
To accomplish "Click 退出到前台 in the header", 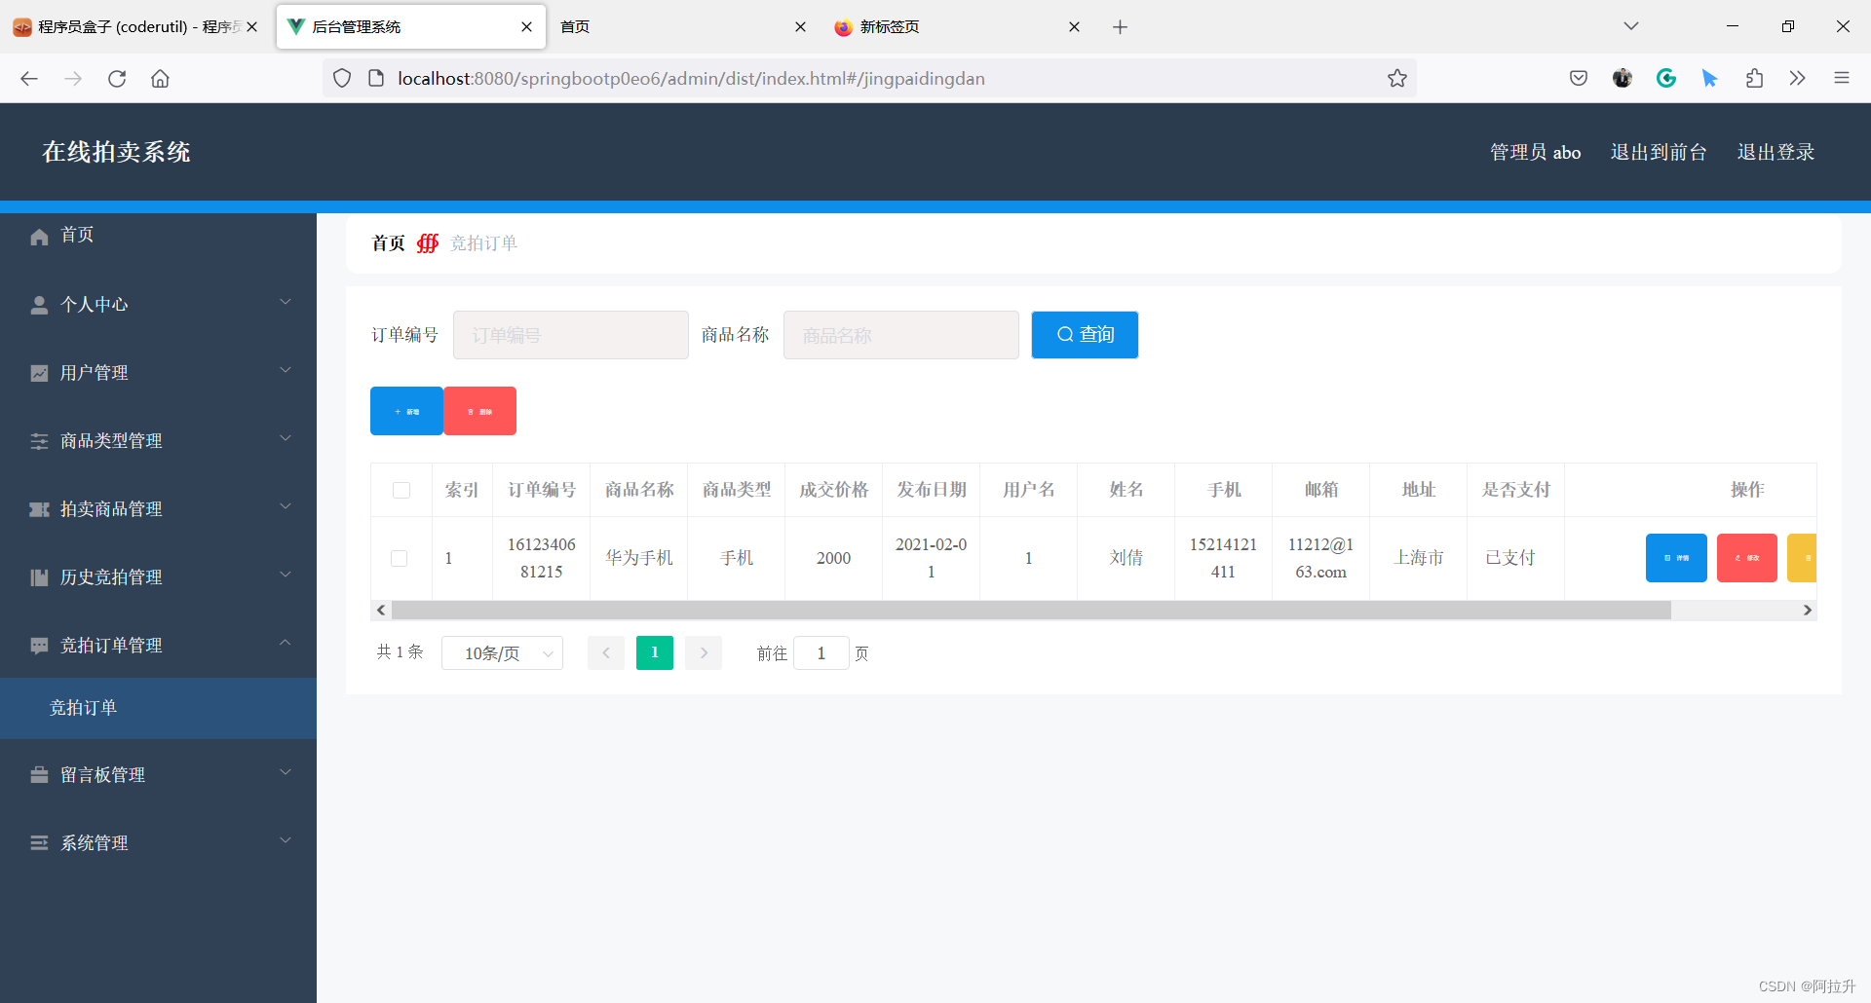I will click(x=1659, y=152).
